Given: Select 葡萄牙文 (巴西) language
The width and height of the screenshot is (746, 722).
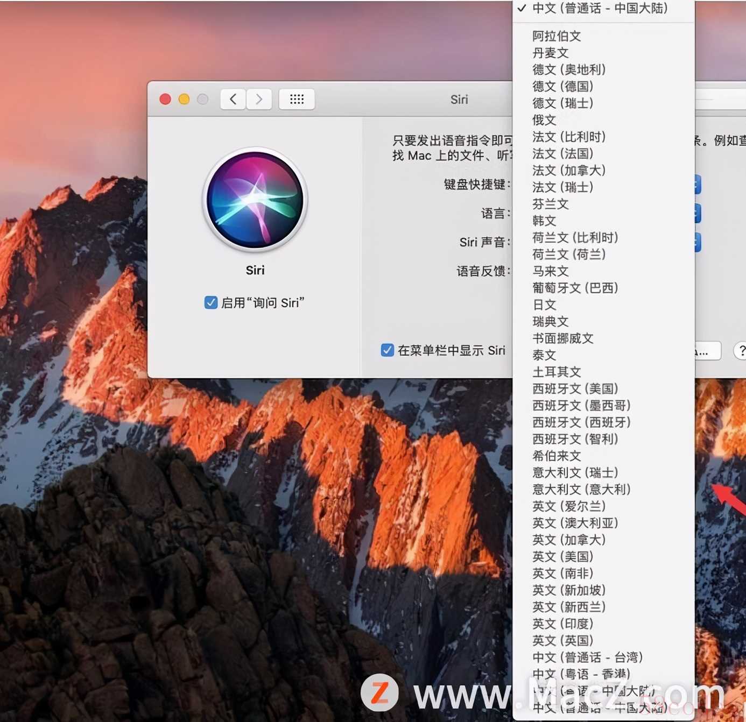Looking at the screenshot, I should pos(604,288).
